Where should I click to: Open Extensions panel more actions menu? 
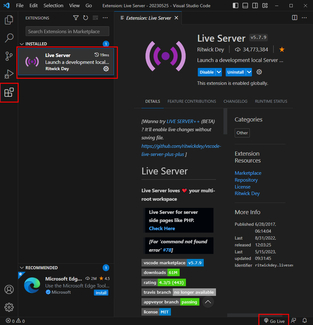point(105,18)
